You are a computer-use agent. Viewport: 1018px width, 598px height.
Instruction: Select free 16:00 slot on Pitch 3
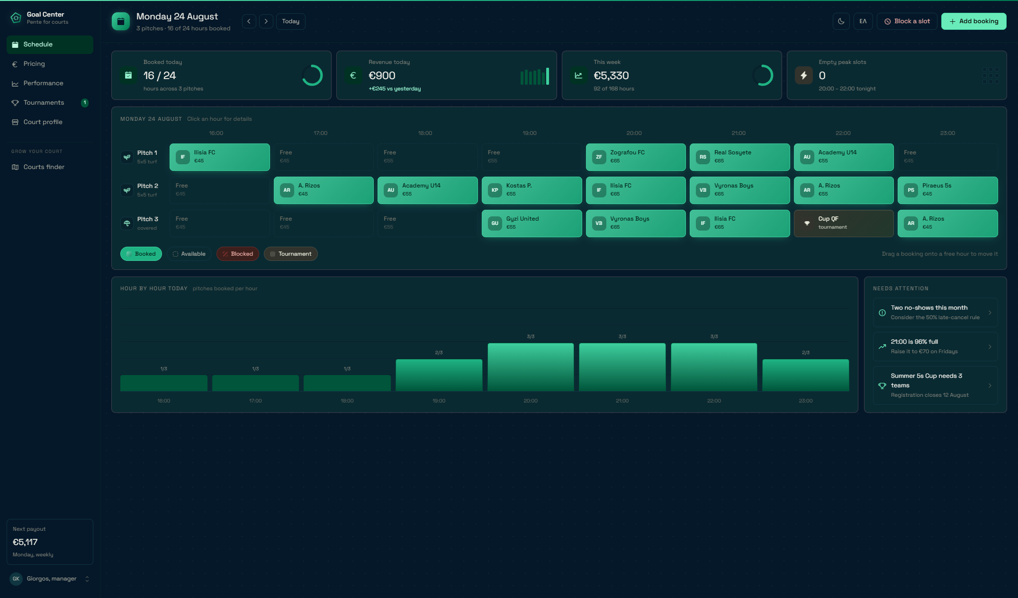(219, 223)
